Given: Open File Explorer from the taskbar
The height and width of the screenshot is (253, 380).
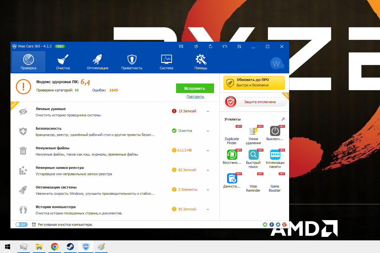Looking at the screenshot, I should pos(39,247).
